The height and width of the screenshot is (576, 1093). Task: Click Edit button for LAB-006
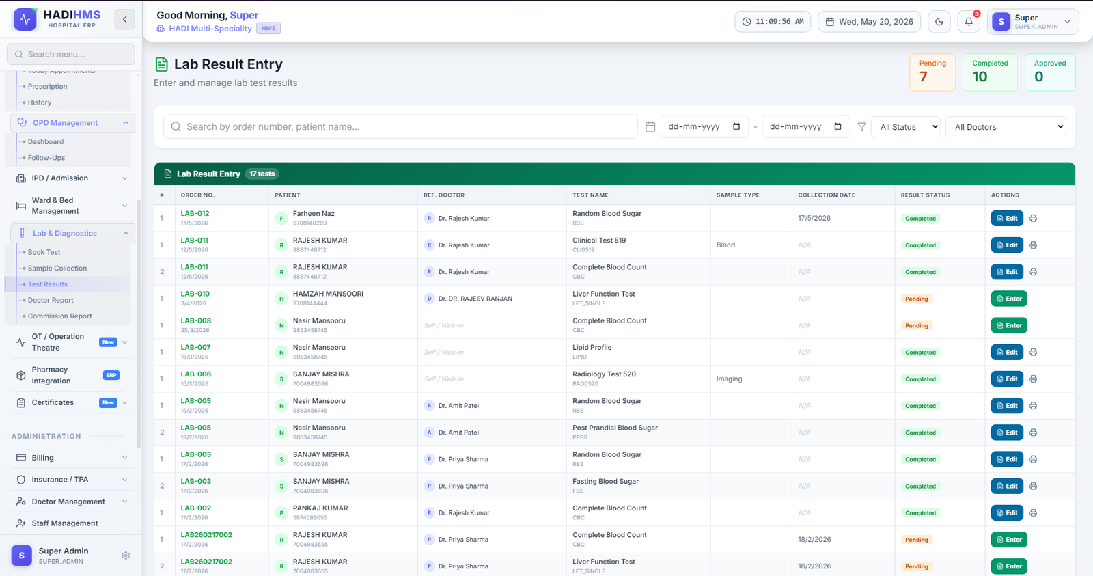(1007, 379)
